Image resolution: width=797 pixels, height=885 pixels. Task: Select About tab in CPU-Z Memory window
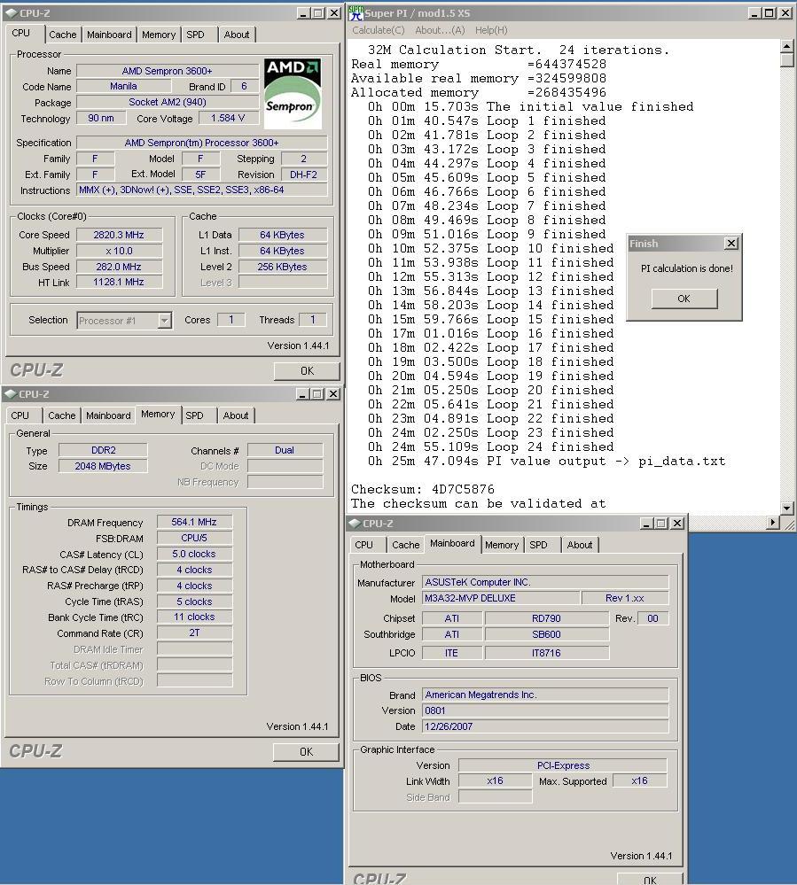point(236,415)
